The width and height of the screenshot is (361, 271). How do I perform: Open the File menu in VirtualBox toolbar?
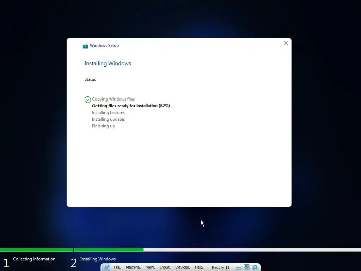coord(117,267)
